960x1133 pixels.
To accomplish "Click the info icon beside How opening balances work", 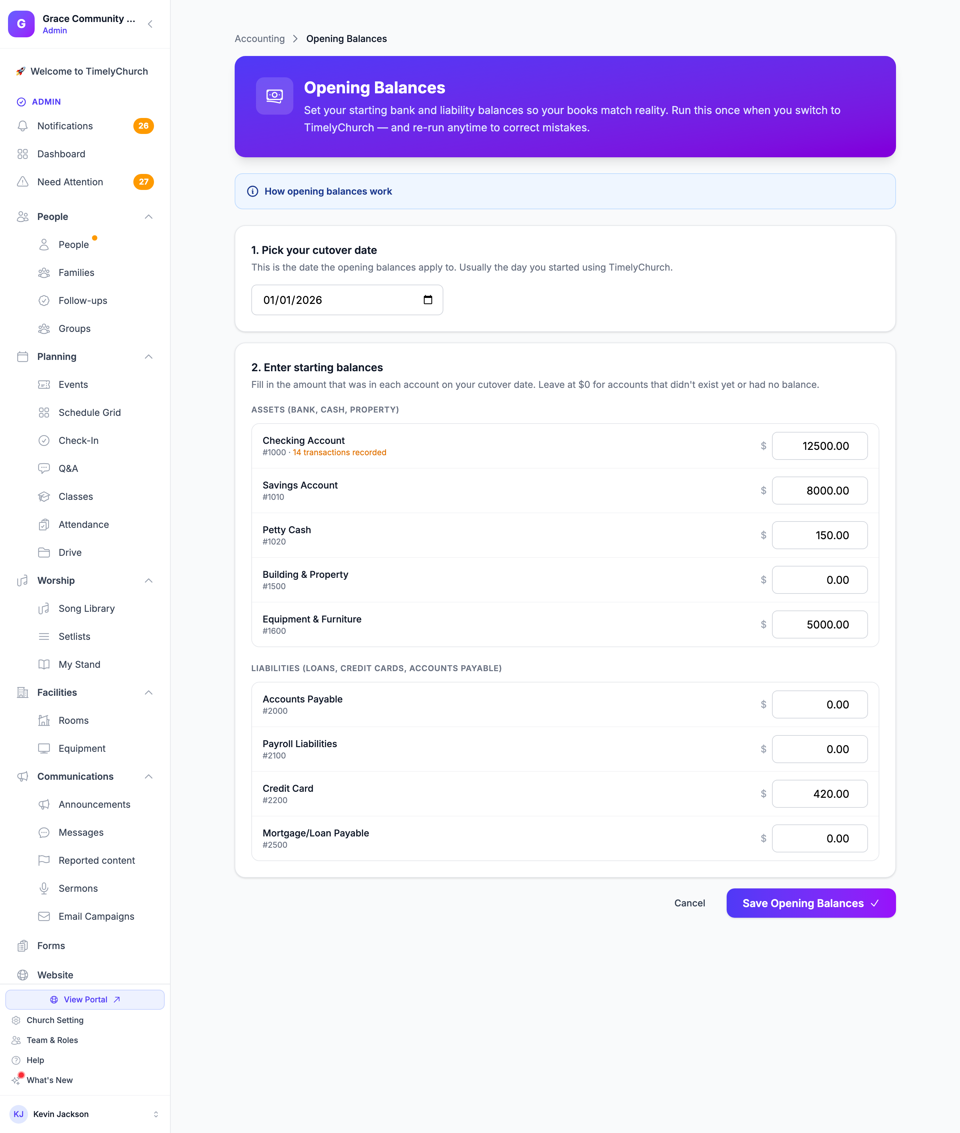I will (253, 192).
